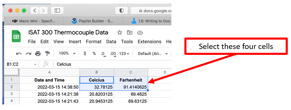Select the Date and Time header cell
This screenshot has height=110, width=291.
[x=49, y=80]
